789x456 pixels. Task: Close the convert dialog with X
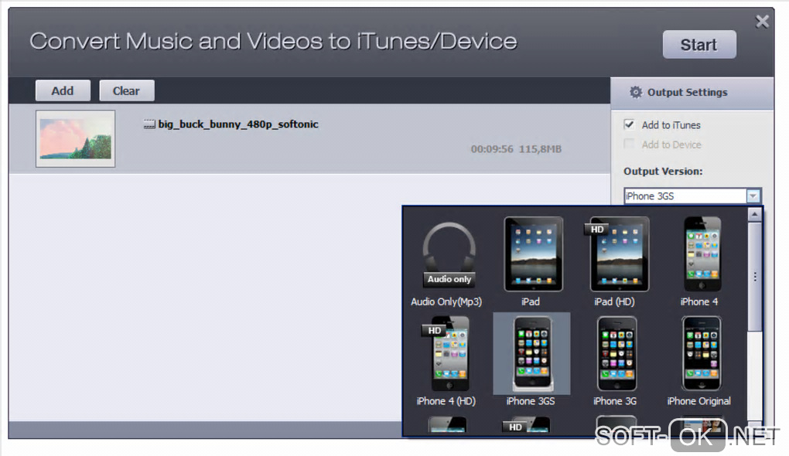pyautogui.click(x=763, y=21)
